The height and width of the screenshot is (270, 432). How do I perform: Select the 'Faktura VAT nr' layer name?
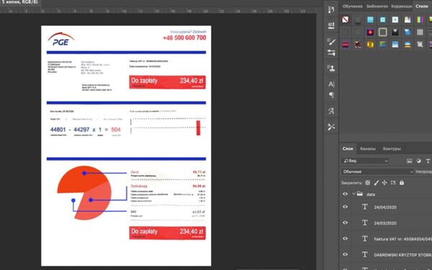tap(402, 239)
